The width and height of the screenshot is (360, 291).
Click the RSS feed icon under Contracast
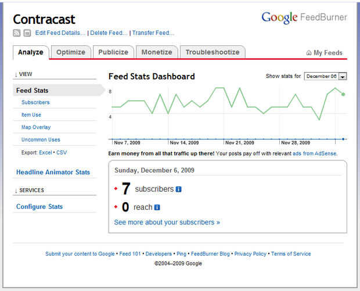click(x=17, y=33)
